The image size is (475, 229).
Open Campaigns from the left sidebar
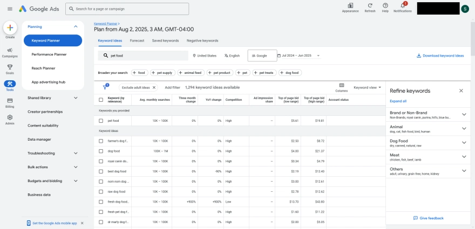[10, 52]
